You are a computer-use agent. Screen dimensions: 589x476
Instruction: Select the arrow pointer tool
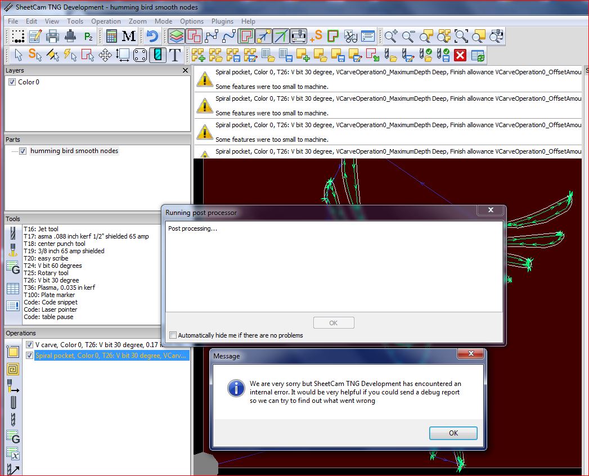click(x=18, y=55)
